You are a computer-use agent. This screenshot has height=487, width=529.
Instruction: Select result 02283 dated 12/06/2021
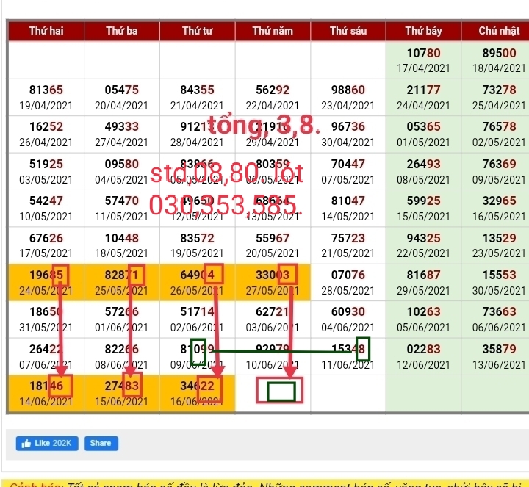click(423, 356)
